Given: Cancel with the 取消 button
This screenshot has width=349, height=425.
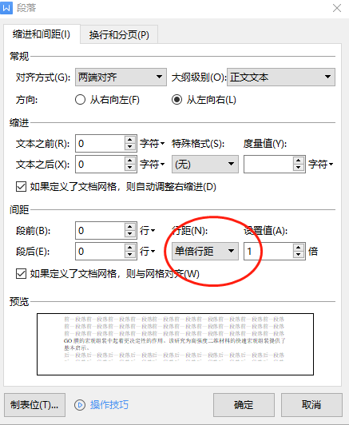Looking at the screenshot, I should (x=311, y=405).
